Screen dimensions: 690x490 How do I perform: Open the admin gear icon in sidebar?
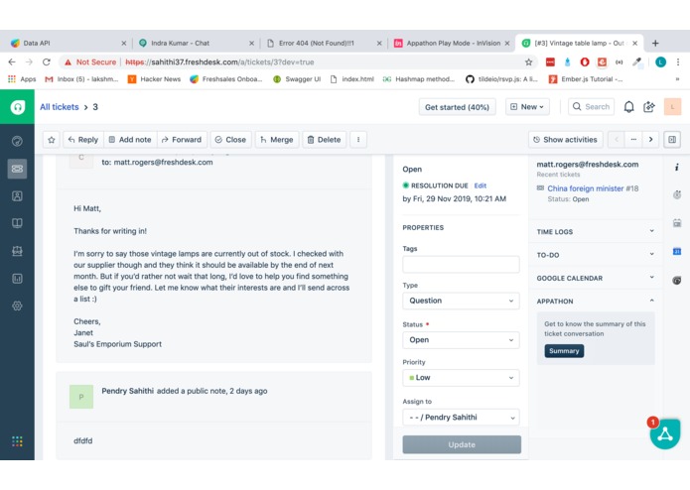click(x=17, y=306)
